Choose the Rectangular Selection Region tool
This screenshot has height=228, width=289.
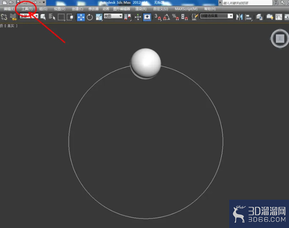click(x=61, y=17)
